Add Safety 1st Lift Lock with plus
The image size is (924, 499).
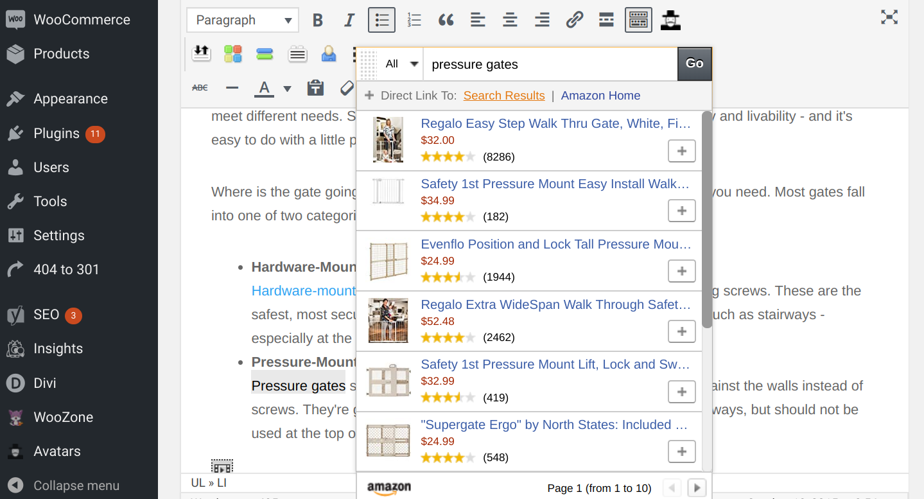(x=682, y=392)
